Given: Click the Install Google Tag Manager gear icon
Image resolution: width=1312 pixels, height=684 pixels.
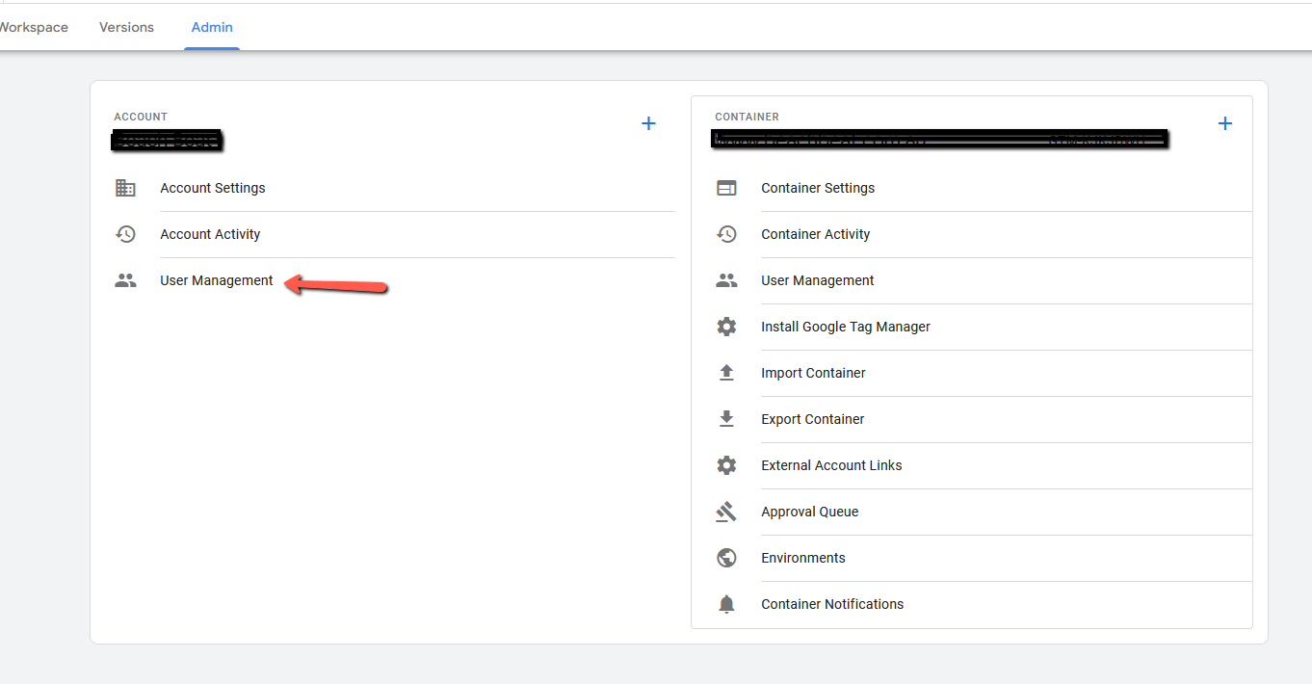Looking at the screenshot, I should pyautogui.click(x=726, y=327).
